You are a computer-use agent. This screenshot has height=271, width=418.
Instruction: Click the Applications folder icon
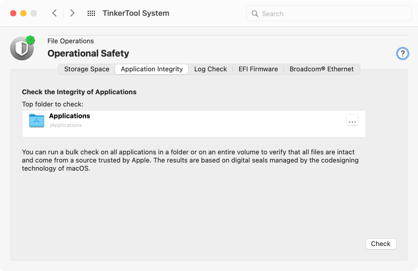(37, 121)
